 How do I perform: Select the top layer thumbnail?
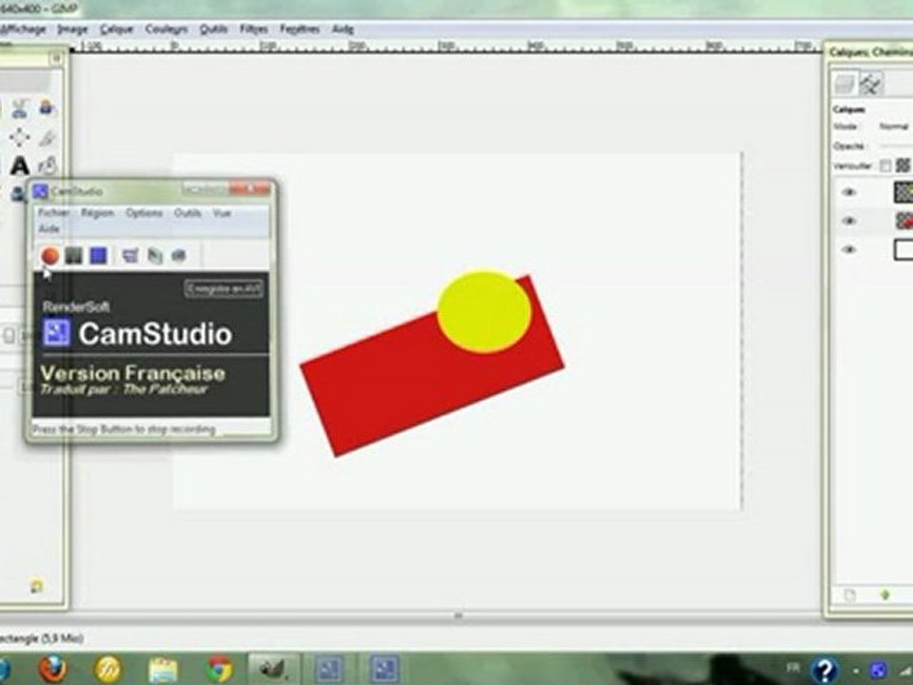903,192
